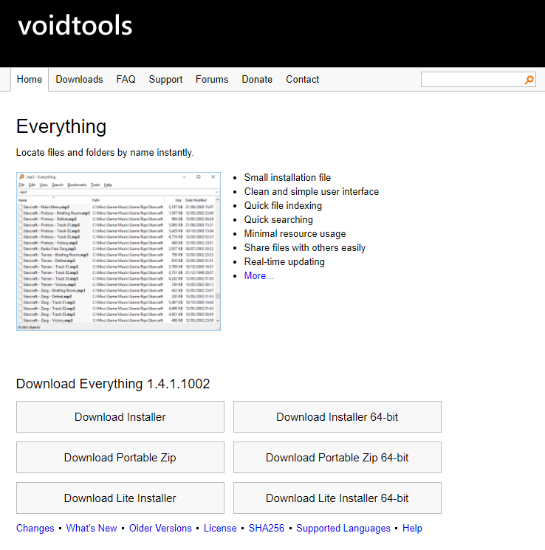Click 'Download Everything 1.4.1.1002' heading
Viewport: 545px width, 550px height.
coord(113,384)
